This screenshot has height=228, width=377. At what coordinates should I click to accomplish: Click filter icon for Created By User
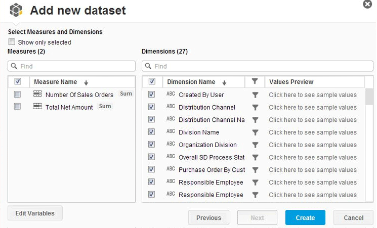point(255,95)
